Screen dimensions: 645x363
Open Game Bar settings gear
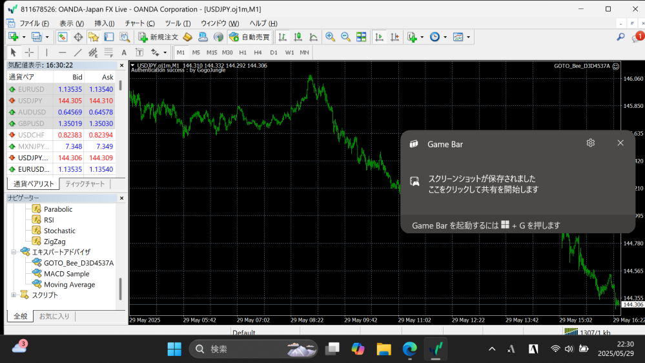(591, 143)
